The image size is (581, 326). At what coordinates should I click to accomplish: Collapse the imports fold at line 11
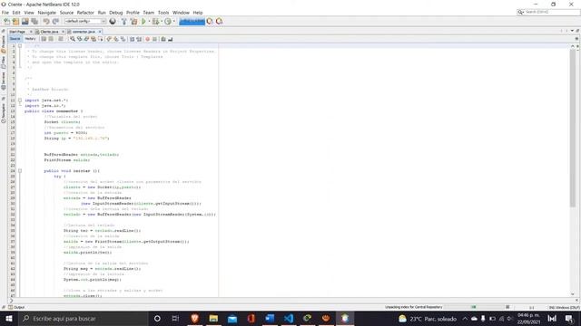click(20, 101)
